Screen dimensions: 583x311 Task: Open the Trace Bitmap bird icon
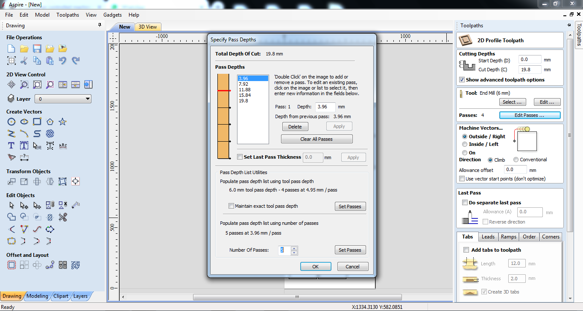tap(11, 157)
